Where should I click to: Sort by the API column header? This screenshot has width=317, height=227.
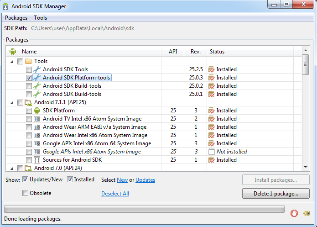[173, 52]
